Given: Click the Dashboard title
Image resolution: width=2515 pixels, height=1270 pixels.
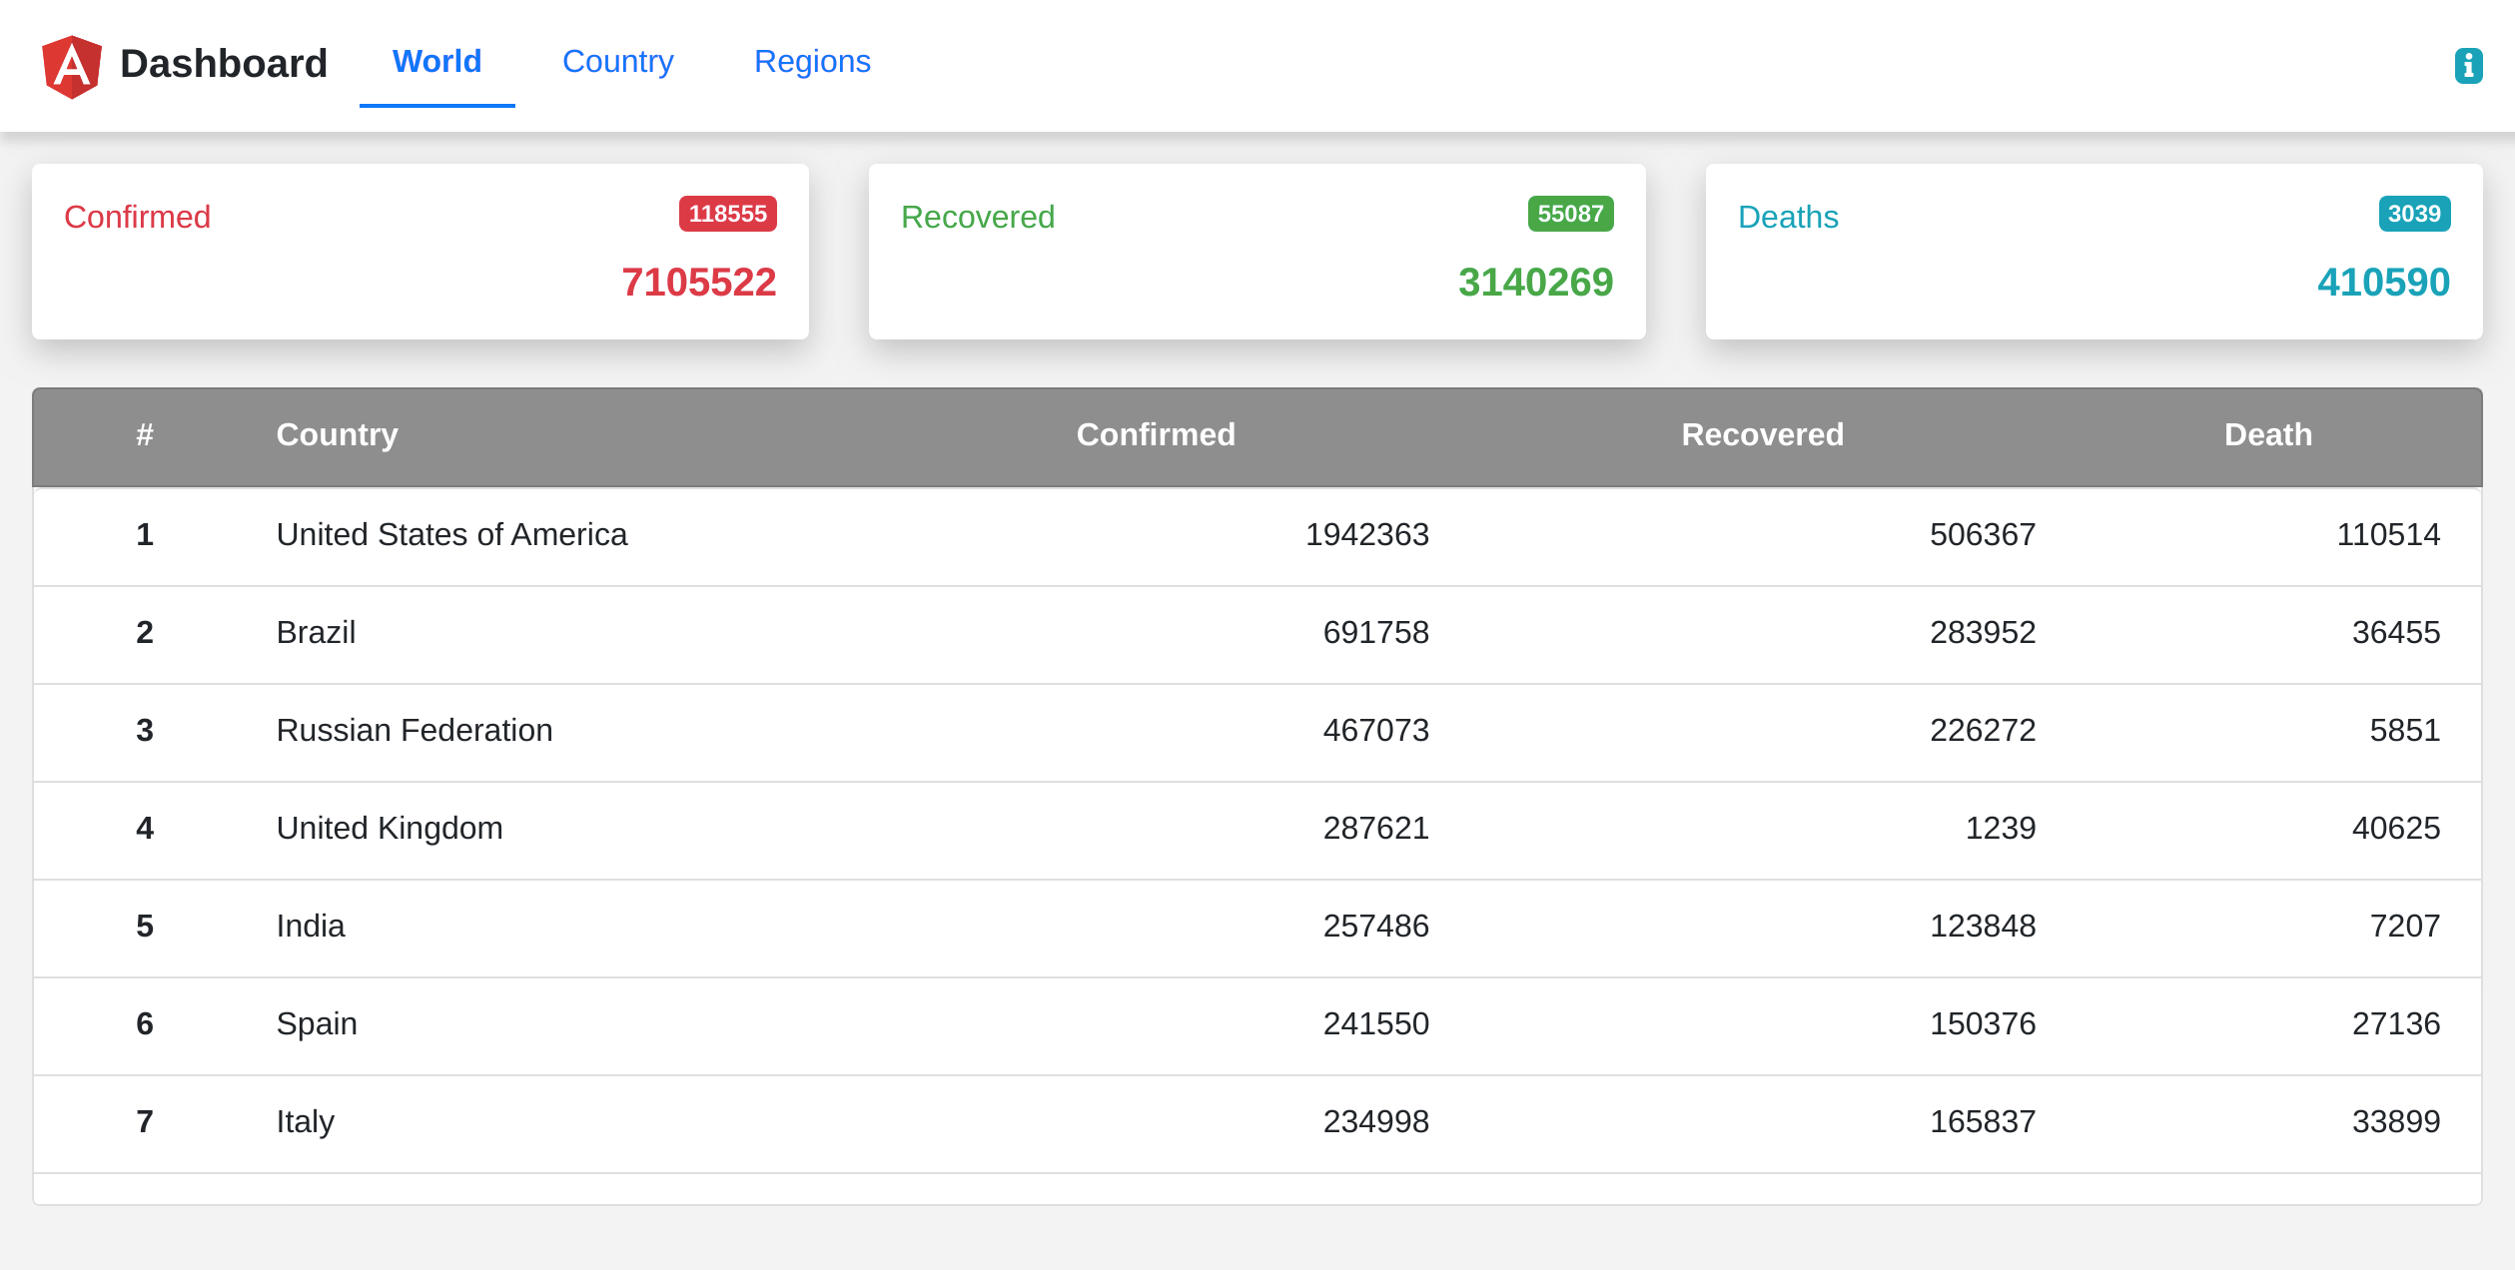Looking at the screenshot, I should click(x=224, y=63).
